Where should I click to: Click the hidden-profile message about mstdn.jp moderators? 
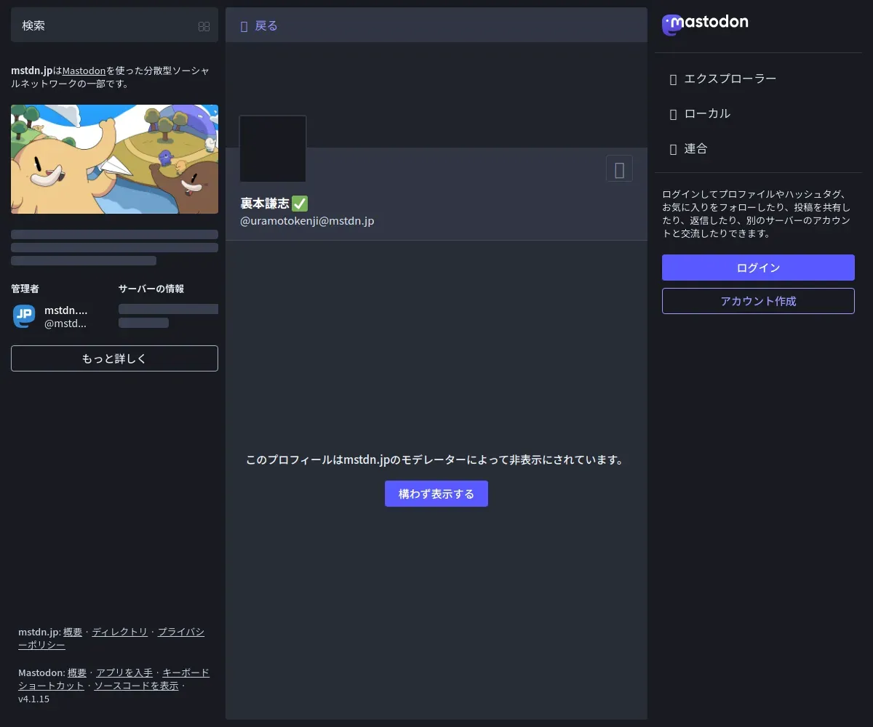point(436,460)
